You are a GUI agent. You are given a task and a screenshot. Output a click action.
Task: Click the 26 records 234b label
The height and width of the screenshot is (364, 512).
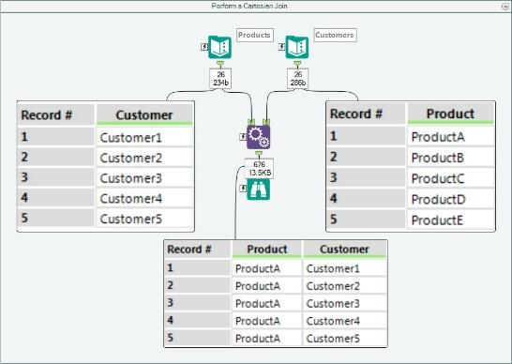point(220,79)
